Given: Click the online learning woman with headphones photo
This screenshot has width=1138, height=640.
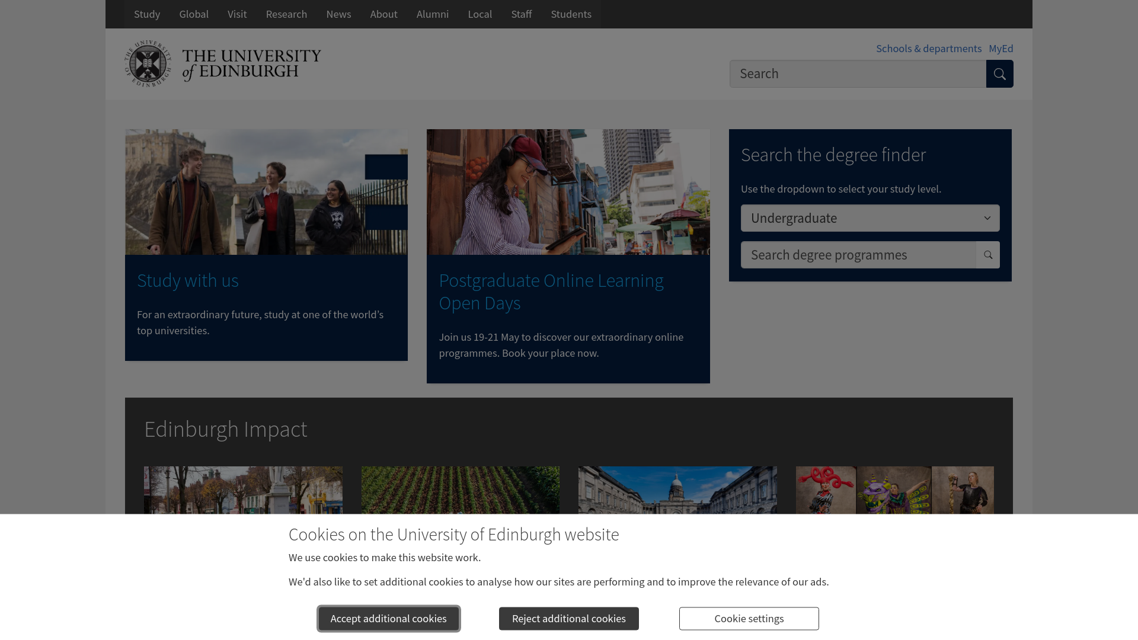Looking at the screenshot, I should point(568,192).
